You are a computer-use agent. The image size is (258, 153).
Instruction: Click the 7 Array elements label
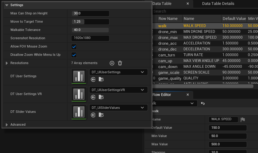tap(84, 63)
